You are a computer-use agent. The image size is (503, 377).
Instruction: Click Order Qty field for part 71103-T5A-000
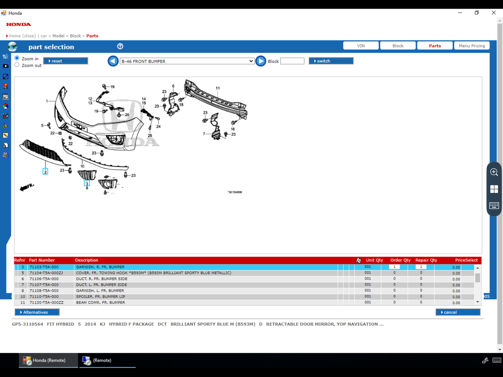click(x=394, y=267)
